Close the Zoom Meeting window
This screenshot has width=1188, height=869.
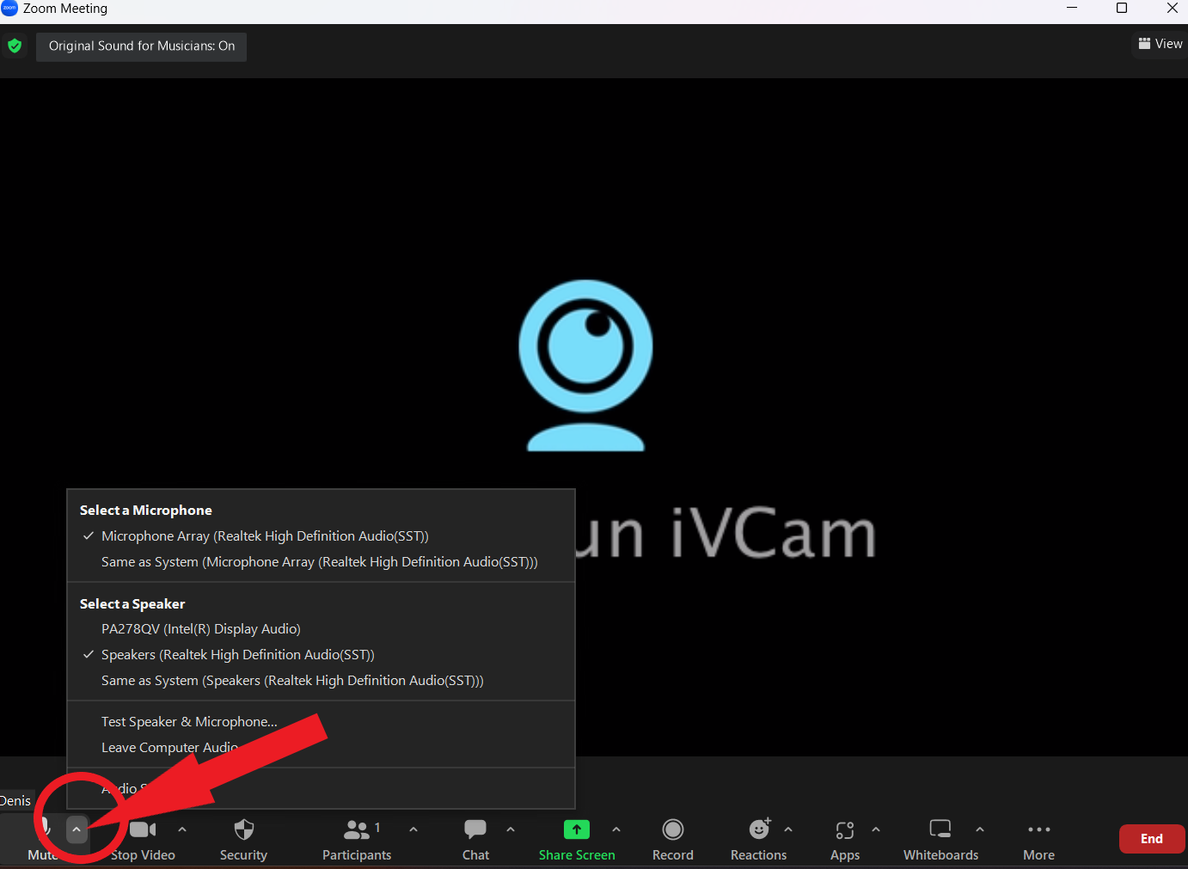1172,9
